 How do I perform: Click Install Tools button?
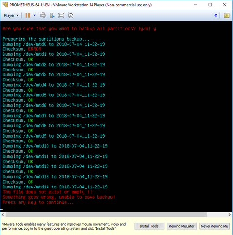[x=149, y=226]
